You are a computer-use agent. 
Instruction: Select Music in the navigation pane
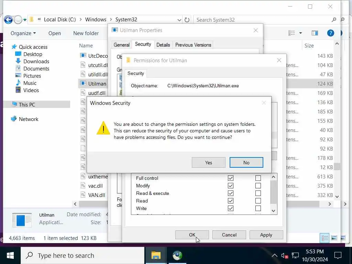click(x=30, y=83)
